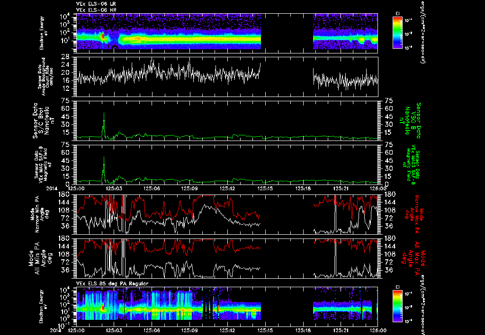Click the left-axis "75" tick of the S/C Btot panel
Image resolution: width=485 pixels, height=335 pixels.
pos(66,101)
